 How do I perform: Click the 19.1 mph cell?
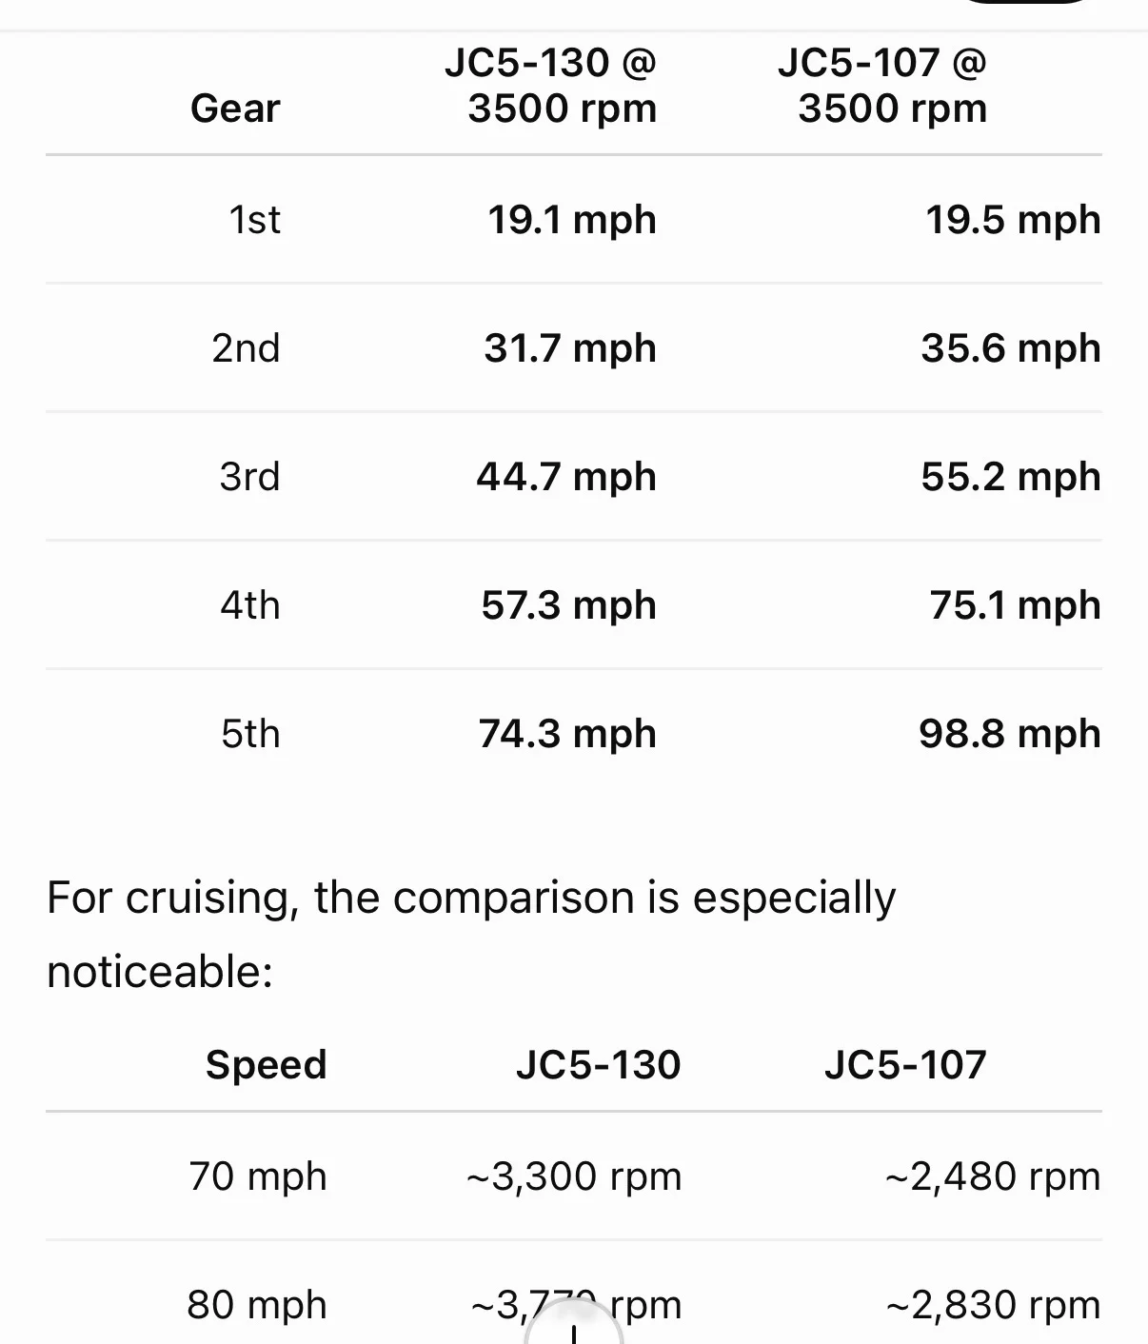[572, 220]
